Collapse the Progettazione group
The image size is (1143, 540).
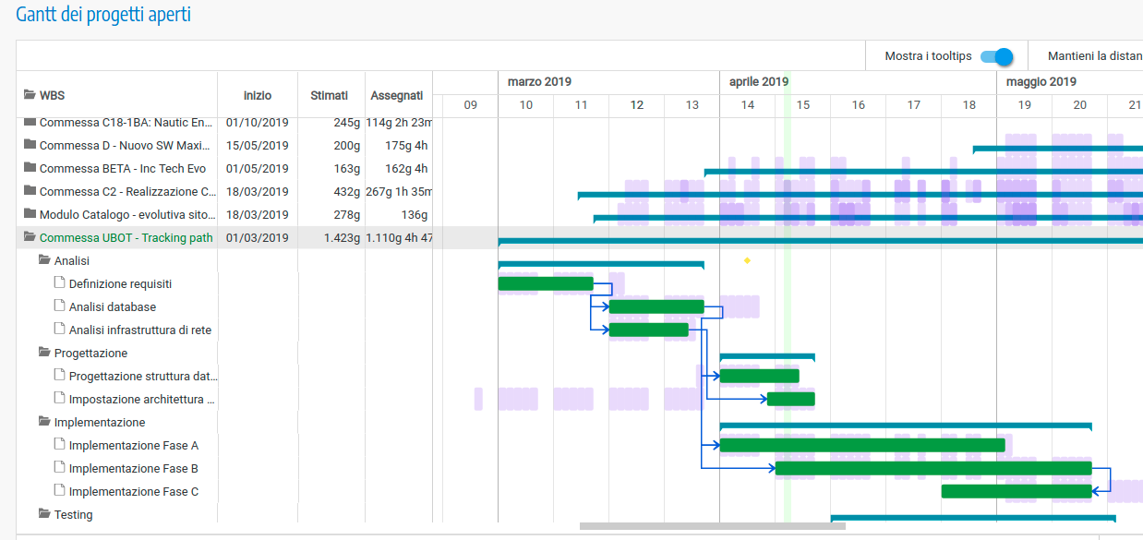44,353
